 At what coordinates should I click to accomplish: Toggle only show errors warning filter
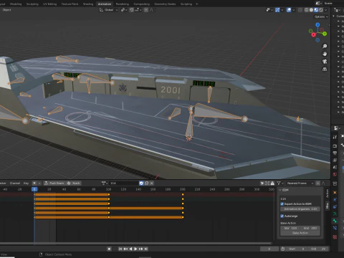tap(272, 183)
